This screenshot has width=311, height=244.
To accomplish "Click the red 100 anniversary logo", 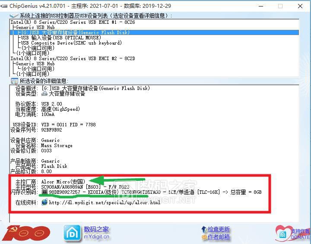I will pos(26,233).
